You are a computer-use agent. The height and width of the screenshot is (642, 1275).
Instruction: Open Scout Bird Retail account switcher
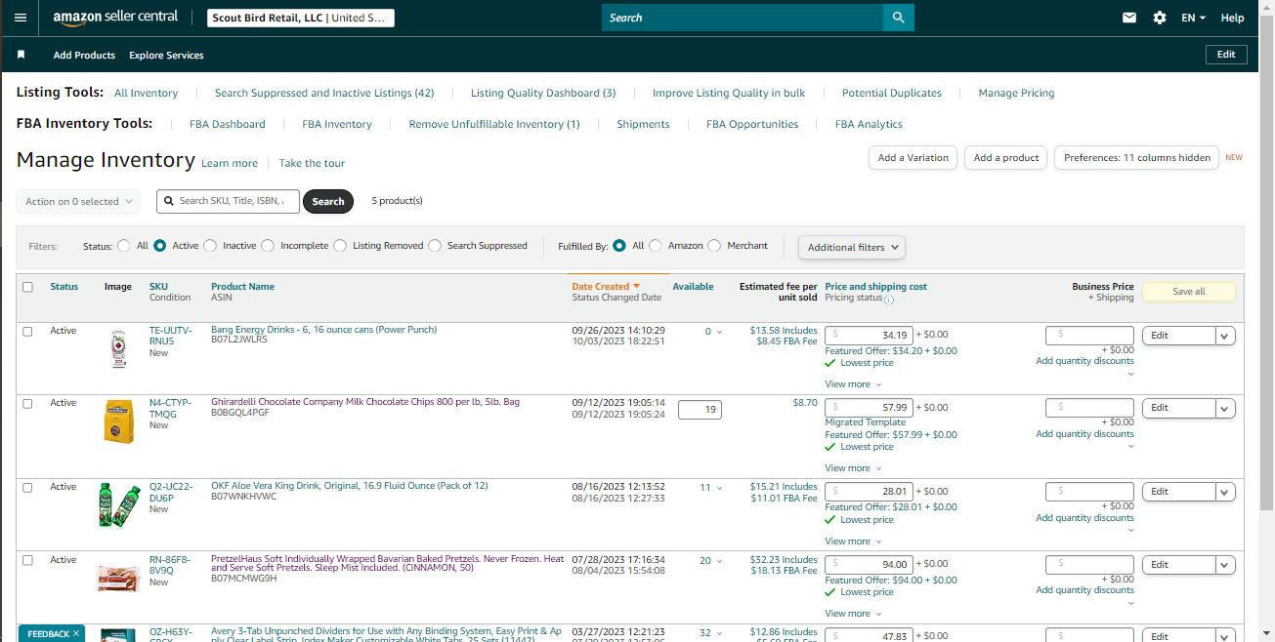301,18
